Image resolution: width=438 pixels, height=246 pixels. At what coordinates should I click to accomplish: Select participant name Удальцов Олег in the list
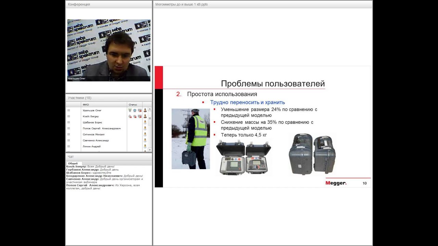92,110
